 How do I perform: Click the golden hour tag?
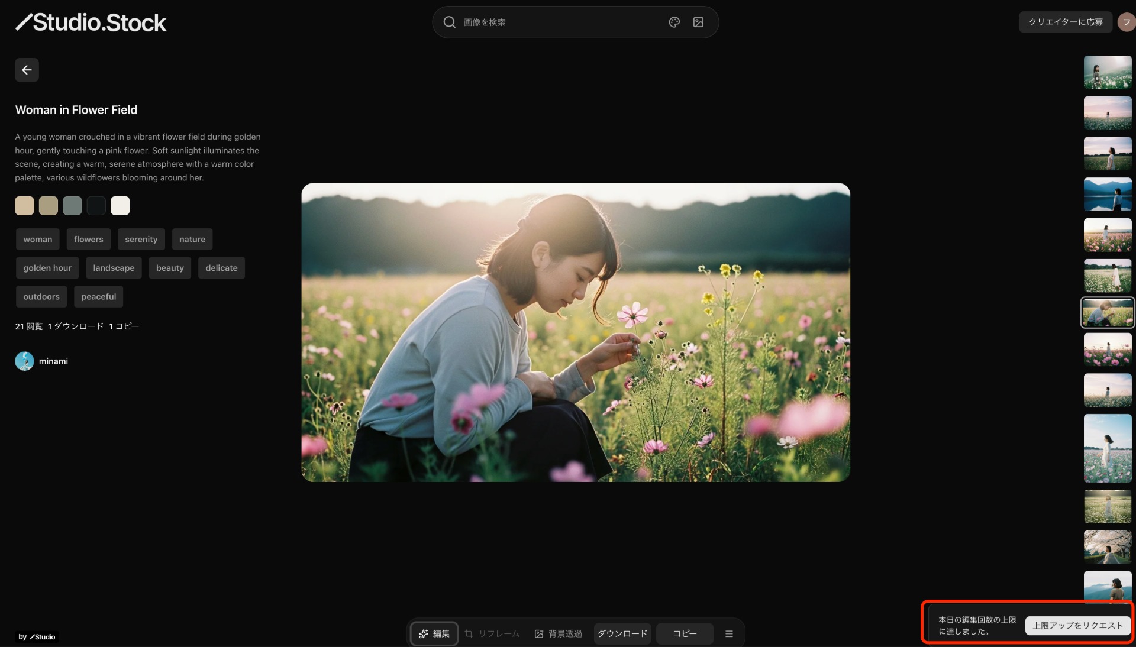[47, 268]
